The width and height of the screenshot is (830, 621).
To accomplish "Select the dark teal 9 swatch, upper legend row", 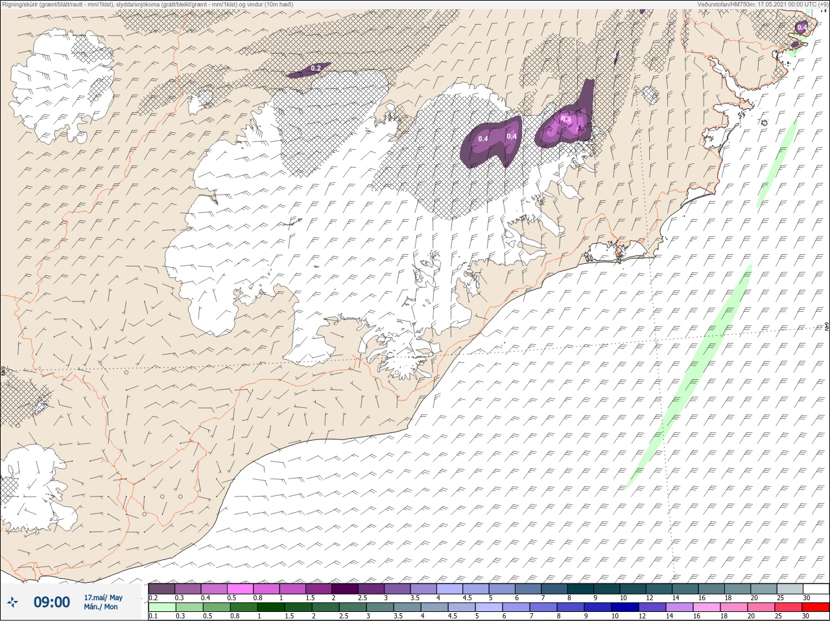I will (607, 589).
